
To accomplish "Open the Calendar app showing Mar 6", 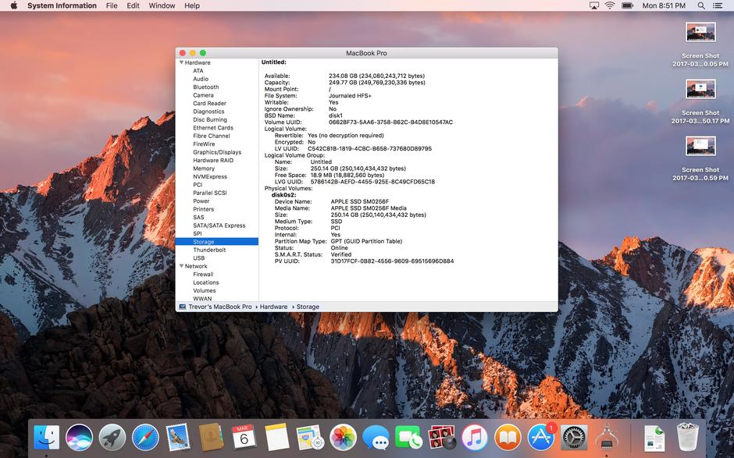I will coord(244,438).
